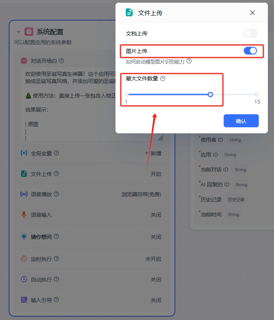
Task: Click 确认 to confirm file upload settings
Action: pyautogui.click(x=241, y=121)
